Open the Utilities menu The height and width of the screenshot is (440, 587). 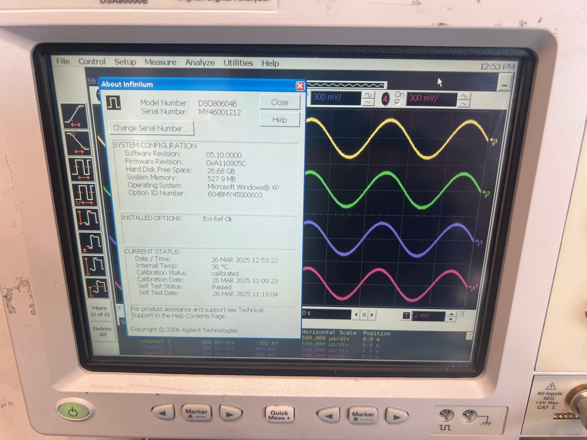(x=238, y=63)
